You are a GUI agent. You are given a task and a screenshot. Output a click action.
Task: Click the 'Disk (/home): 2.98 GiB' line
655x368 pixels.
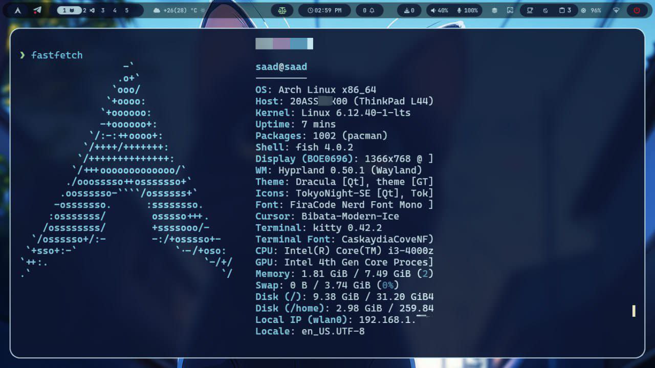(x=344, y=308)
